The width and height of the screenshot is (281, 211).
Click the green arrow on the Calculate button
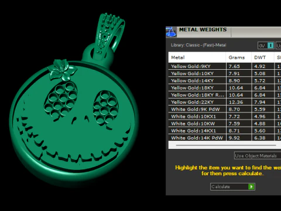click(x=251, y=186)
